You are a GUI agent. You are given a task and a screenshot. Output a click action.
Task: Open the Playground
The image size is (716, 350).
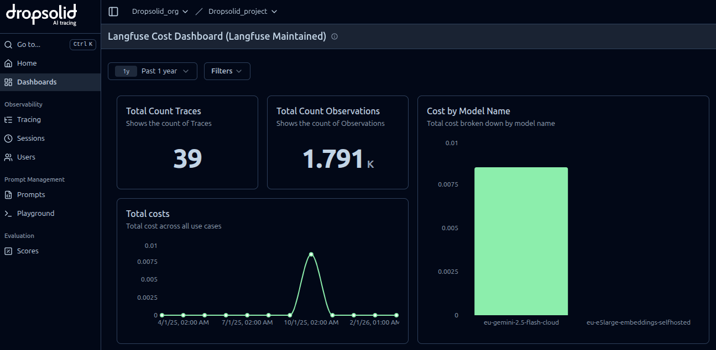[50, 214]
